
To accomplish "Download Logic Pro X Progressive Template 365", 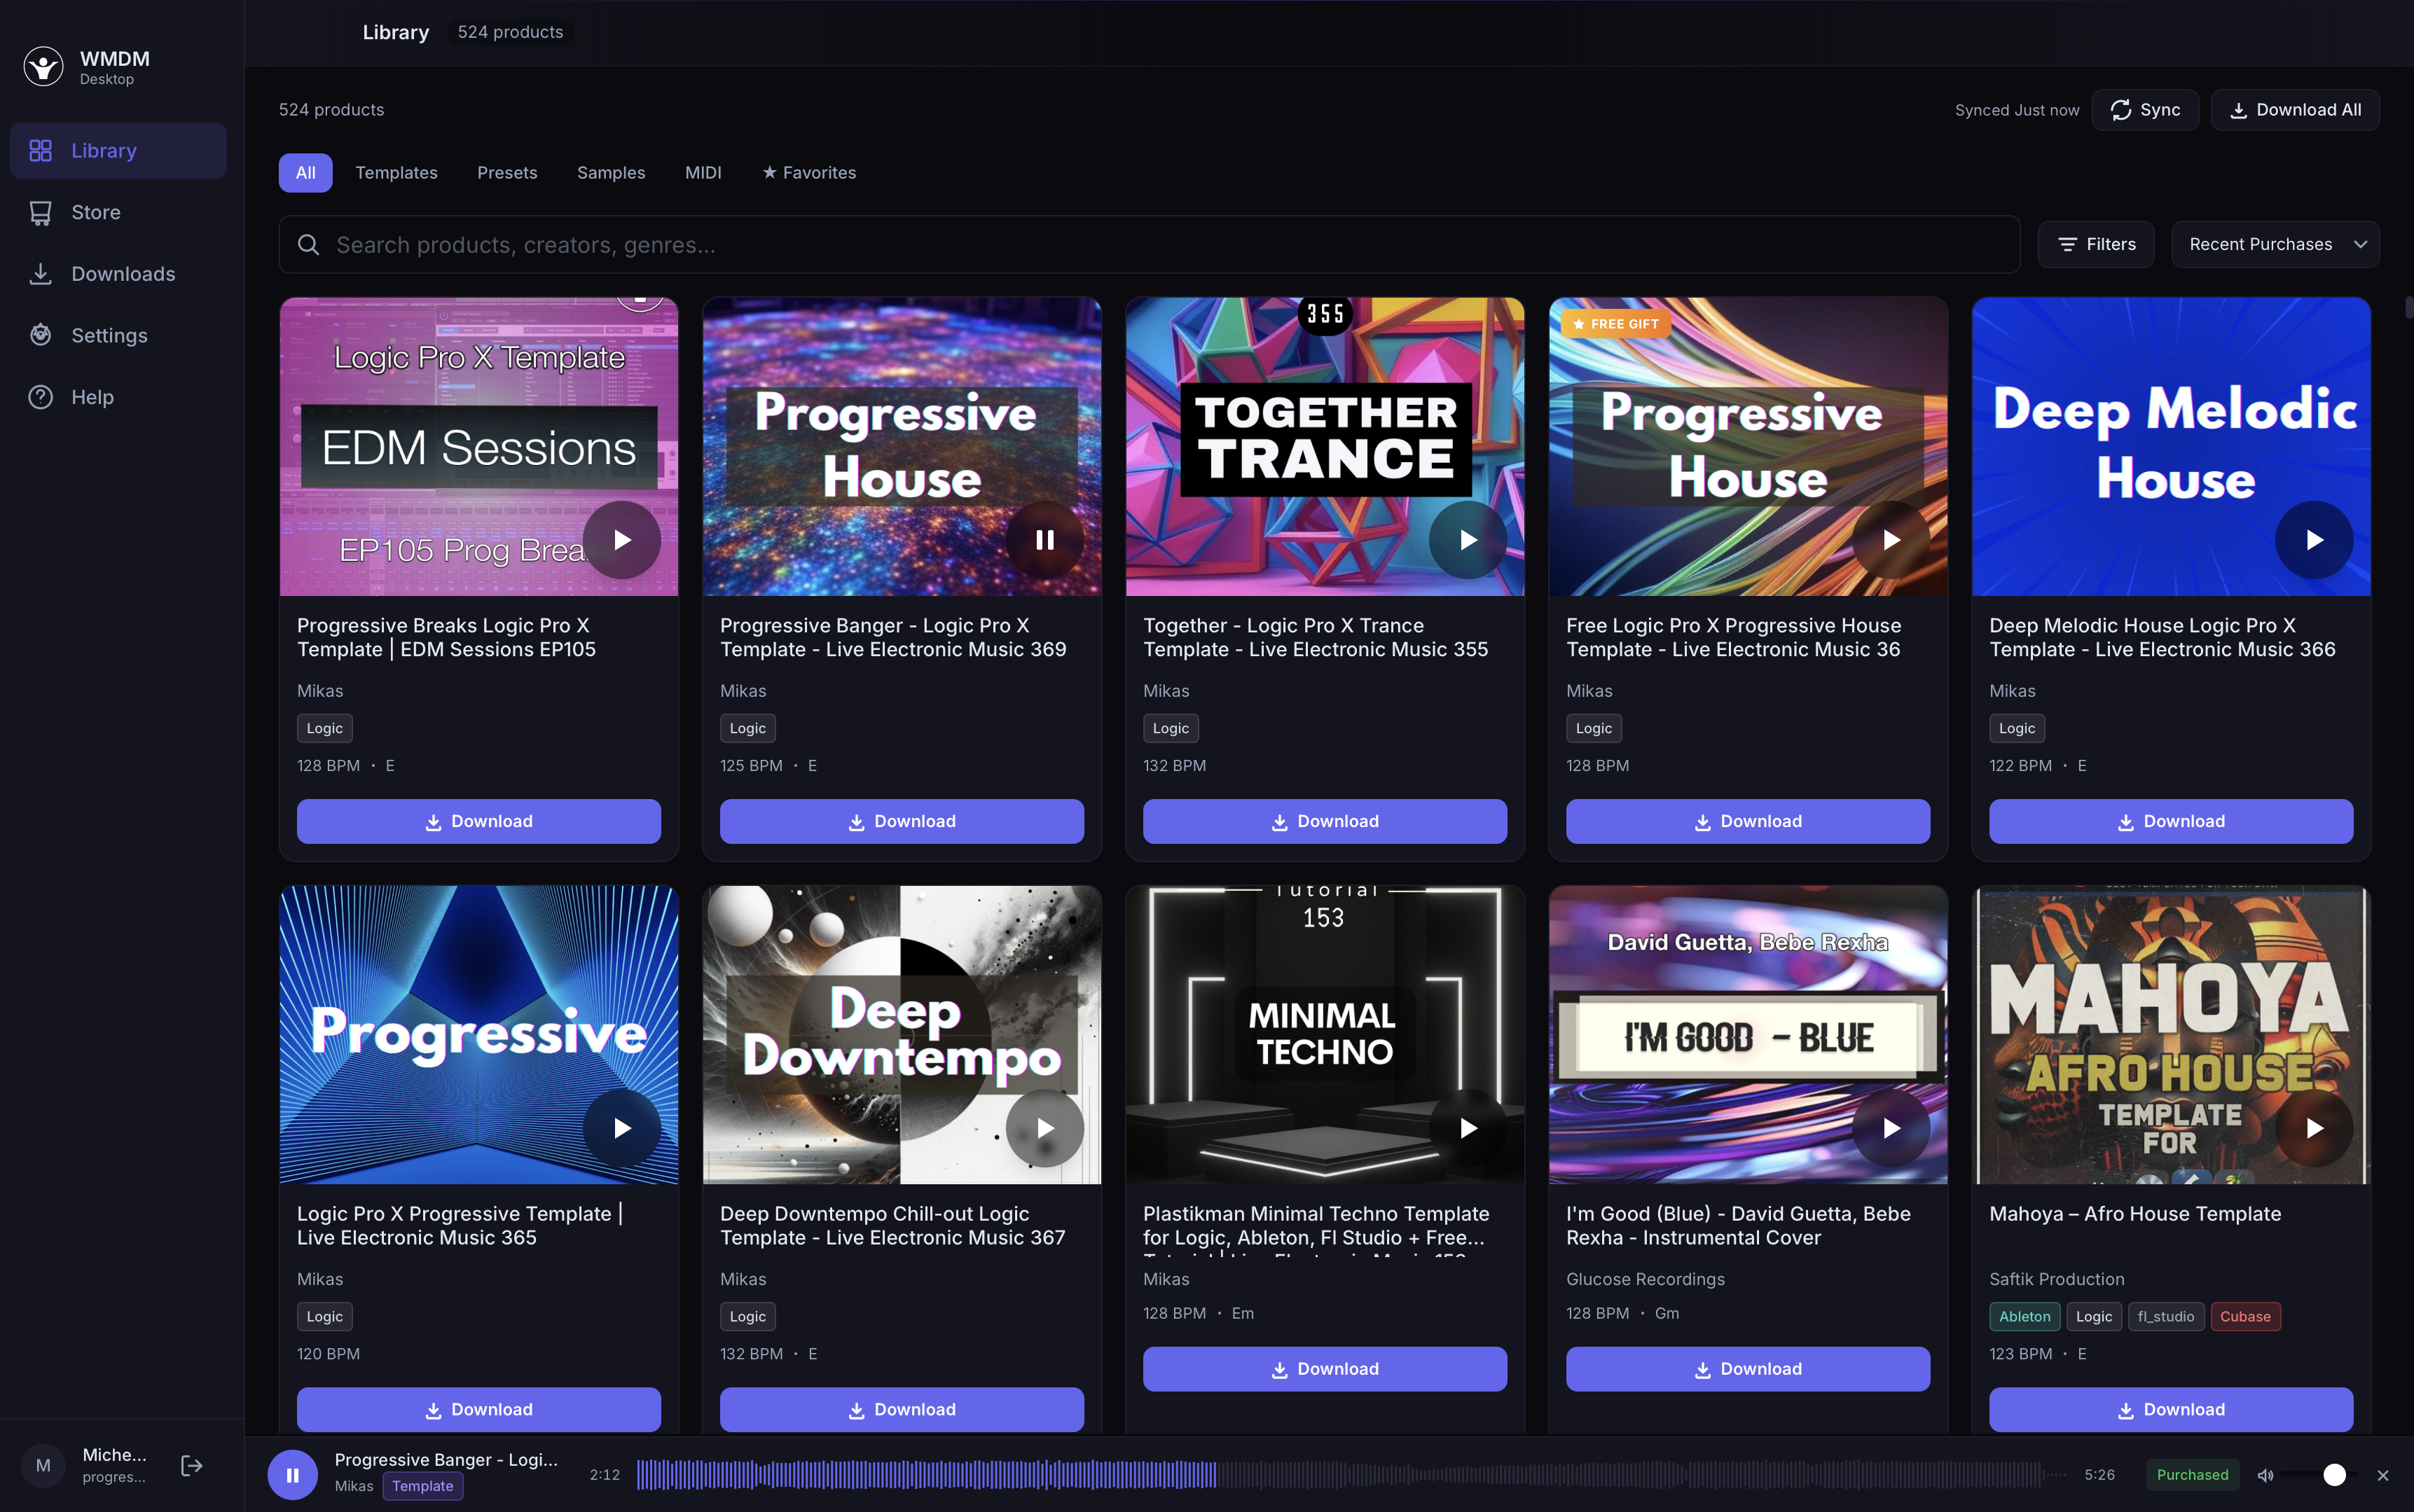I will click(x=479, y=1409).
